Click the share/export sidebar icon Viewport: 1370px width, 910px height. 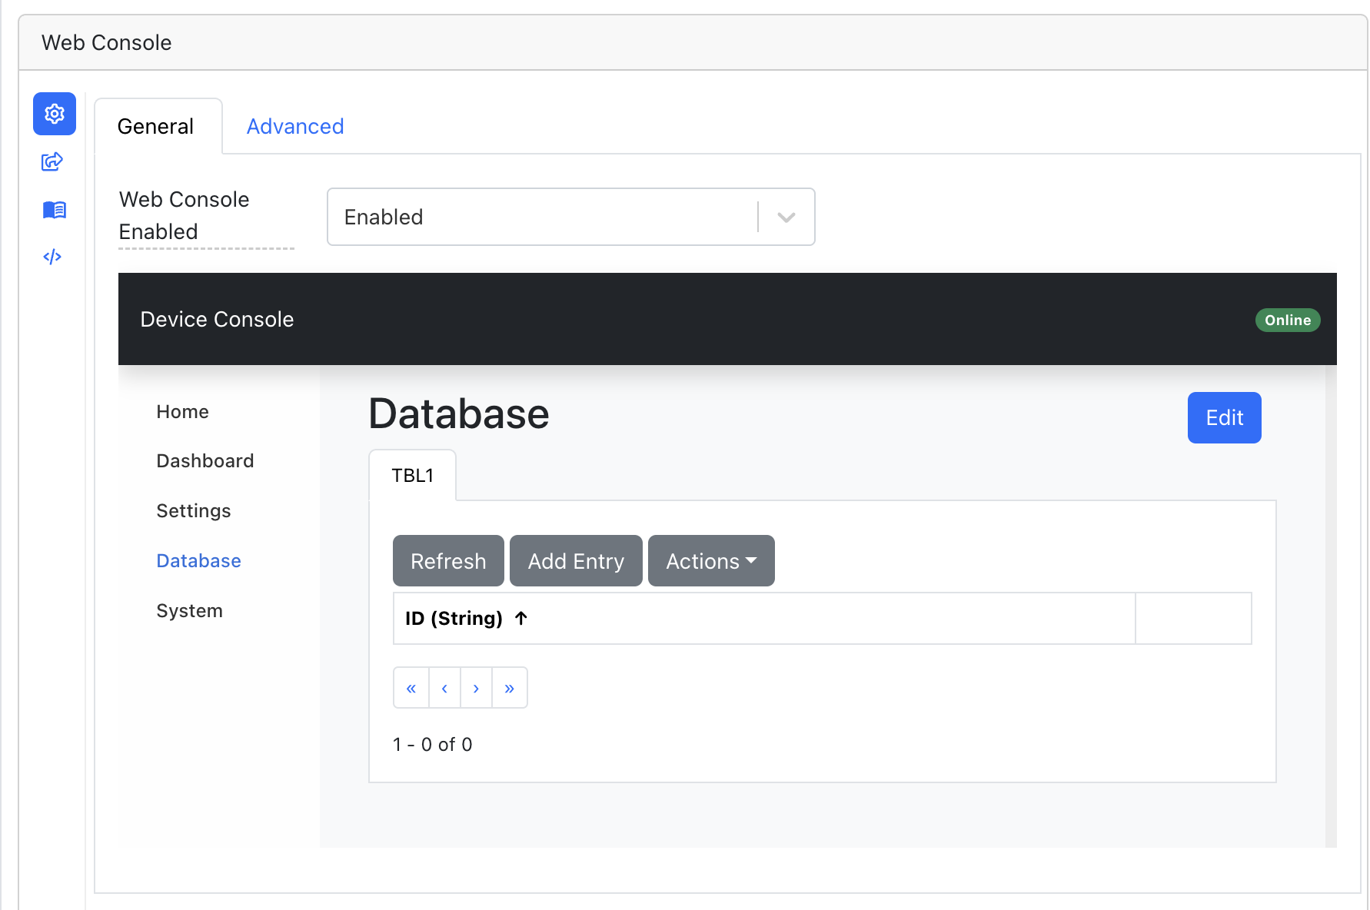(52, 161)
